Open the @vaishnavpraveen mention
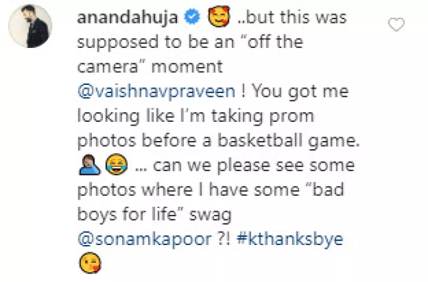 point(156,91)
